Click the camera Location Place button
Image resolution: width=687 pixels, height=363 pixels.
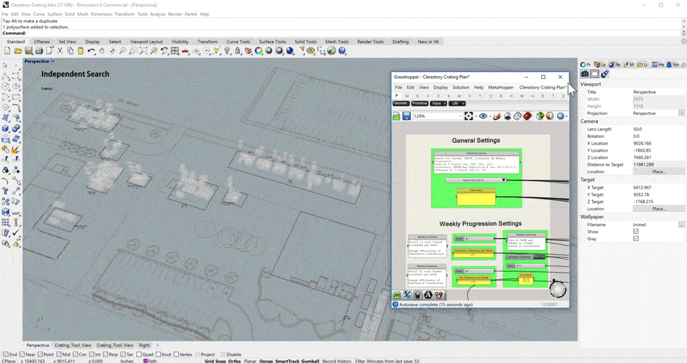(659, 172)
